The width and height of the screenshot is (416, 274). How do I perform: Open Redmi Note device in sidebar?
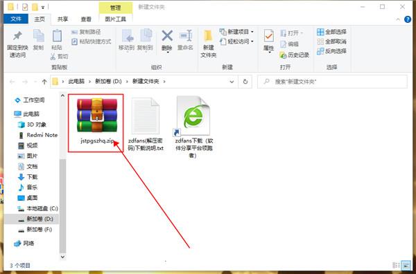pyautogui.click(x=37, y=135)
